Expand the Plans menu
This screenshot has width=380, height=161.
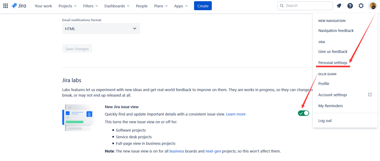coord(161,6)
